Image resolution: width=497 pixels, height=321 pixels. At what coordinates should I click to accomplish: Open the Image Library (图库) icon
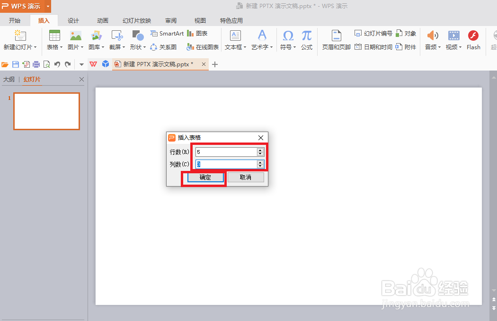tap(96, 35)
